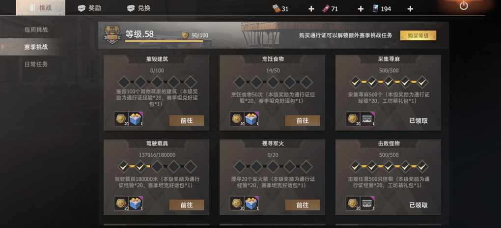Add more of the 194-count blue card currency

tap(410, 9)
